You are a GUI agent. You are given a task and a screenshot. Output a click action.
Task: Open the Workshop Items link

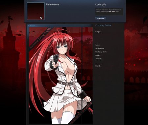[x=101, y=52]
